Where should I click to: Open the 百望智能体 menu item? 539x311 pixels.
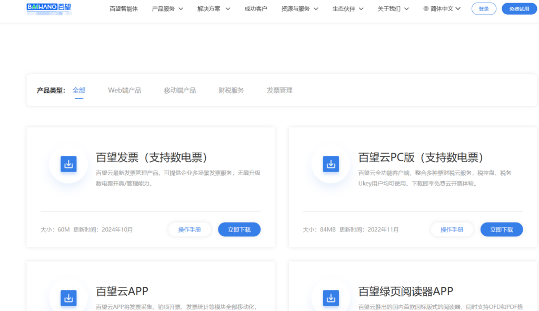[x=124, y=8]
